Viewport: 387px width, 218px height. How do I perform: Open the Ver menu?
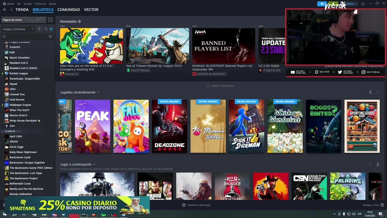19,4
